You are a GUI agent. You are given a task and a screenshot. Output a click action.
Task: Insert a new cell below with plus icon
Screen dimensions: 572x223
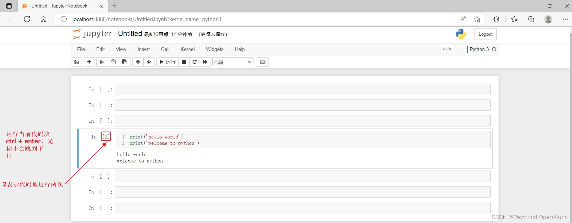pos(89,62)
